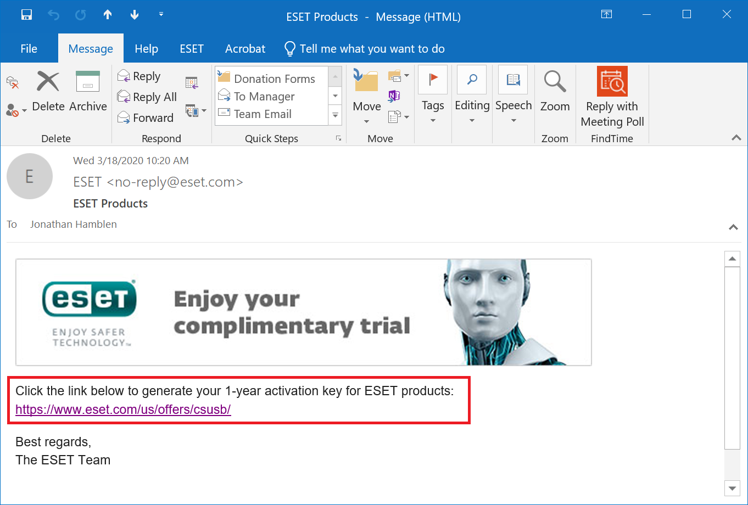The width and height of the screenshot is (748, 505).
Task: Click the Undo arrow in the title bar
Action: 53,15
